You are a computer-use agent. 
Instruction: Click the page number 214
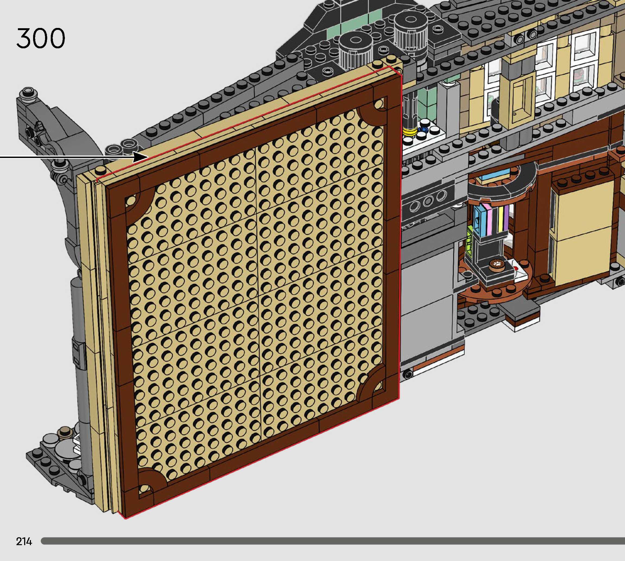pyautogui.click(x=24, y=541)
